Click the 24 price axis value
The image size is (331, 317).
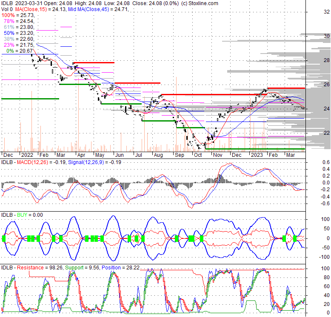(327, 109)
